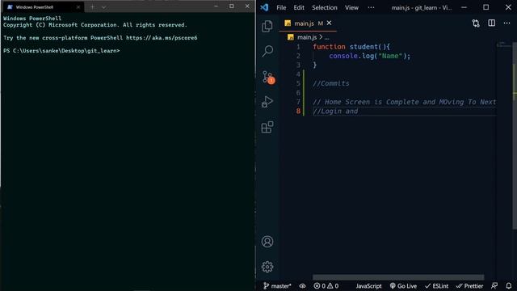Click the function student() line

[351, 47]
